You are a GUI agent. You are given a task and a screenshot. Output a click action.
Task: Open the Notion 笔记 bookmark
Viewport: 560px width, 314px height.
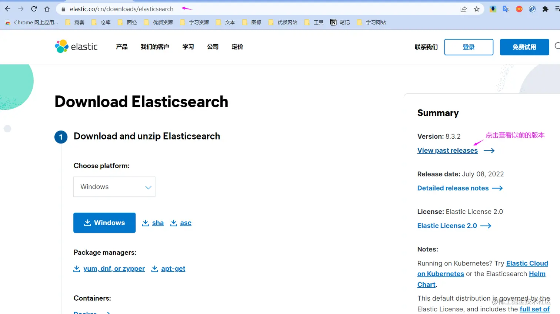point(340,23)
